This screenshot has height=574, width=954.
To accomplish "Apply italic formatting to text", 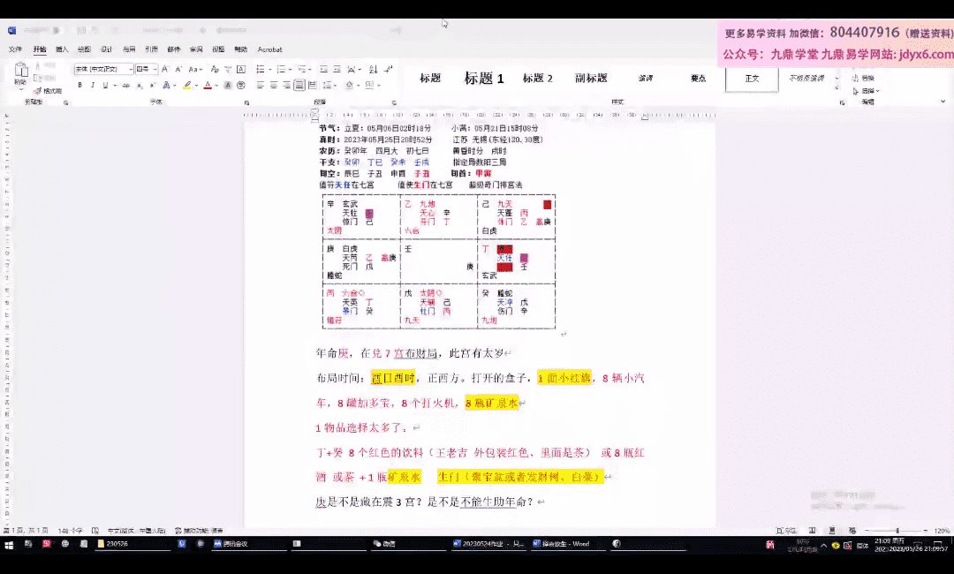I will click(x=92, y=86).
